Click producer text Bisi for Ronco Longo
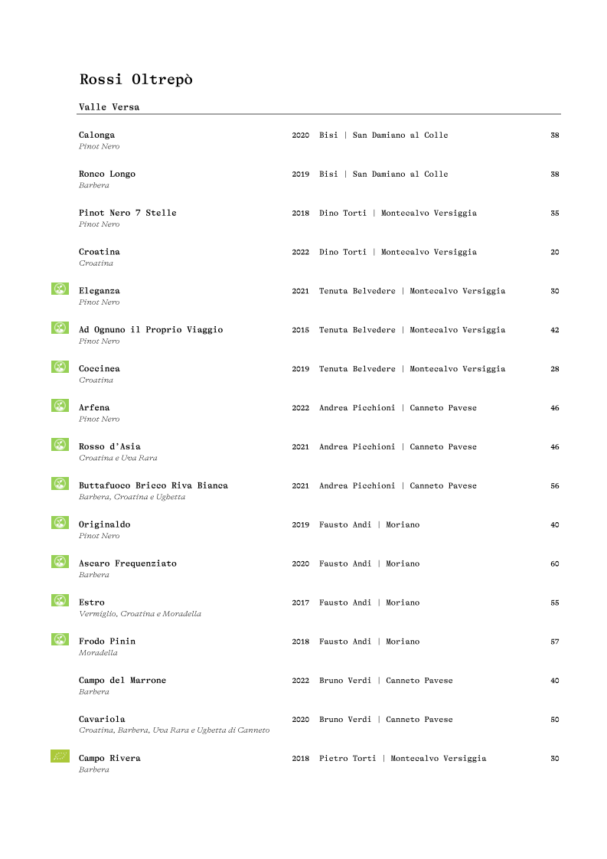The height and width of the screenshot is (859, 607). point(328,175)
